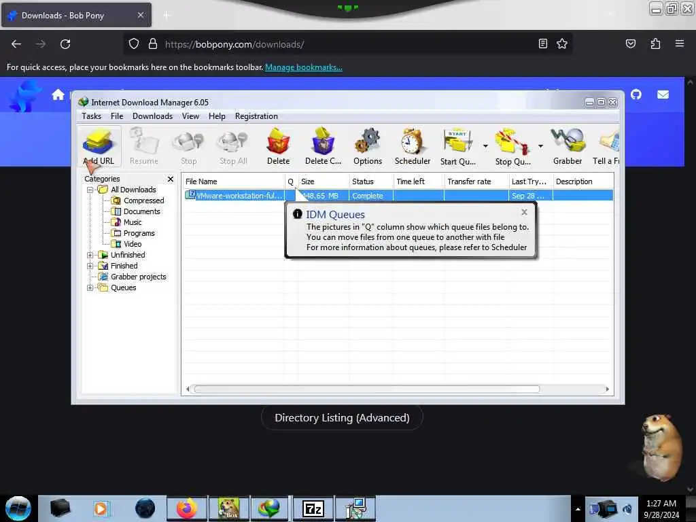Image resolution: width=696 pixels, height=522 pixels.
Task: Open 7-Zip from the taskbar
Action: pyautogui.click(x=313, y=508)
